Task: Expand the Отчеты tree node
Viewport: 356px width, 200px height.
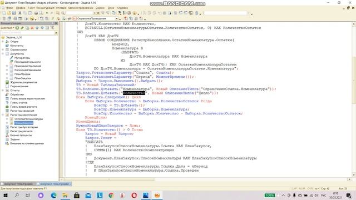Action: tap(3, 91)
